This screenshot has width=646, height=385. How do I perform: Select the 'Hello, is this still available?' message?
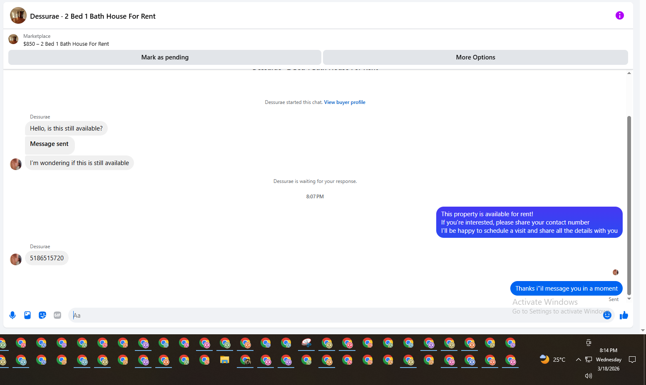(66, 128)
